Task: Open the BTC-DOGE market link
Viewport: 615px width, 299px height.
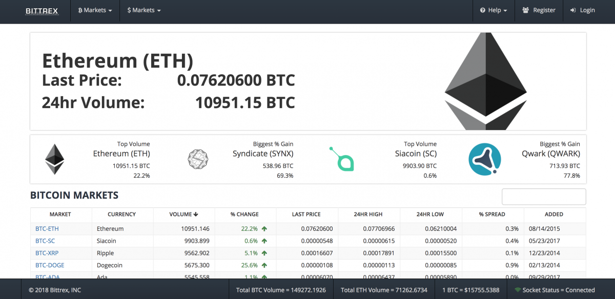Action: coord(50,266)
